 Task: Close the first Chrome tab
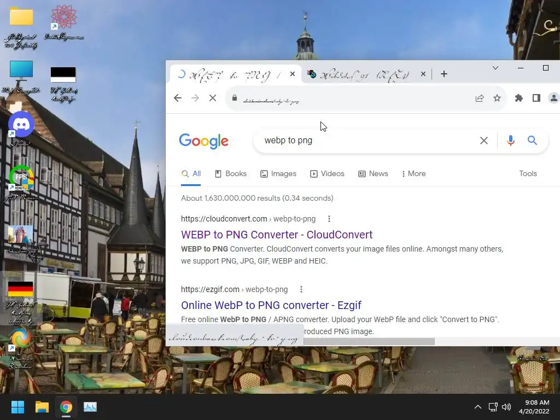293,74
